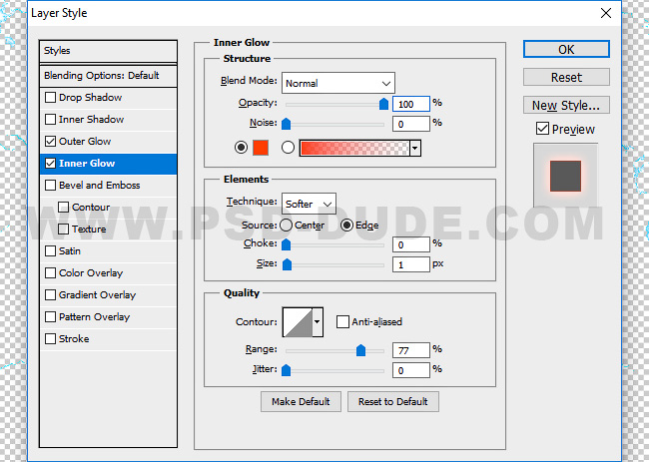Click the OK button
The image size is (649, 462).
[x=566, y=49]
